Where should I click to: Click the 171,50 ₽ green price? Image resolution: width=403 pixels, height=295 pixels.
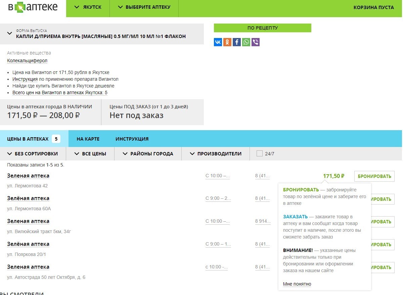[334, 176]
